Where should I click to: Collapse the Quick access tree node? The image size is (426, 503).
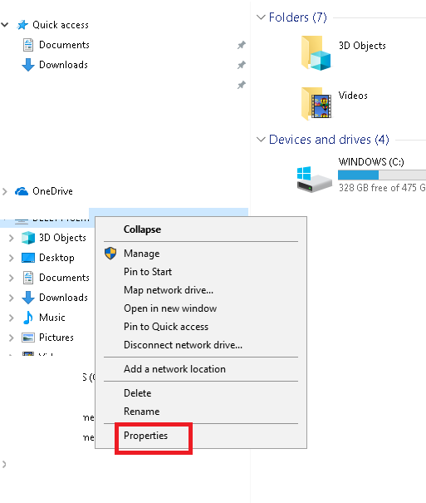(4, 25)
